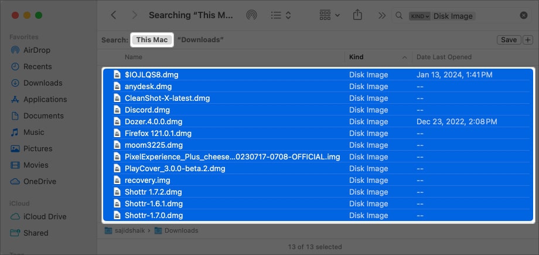Click Dec 23, 2022 date cell
539x255 pixels.
tap(457, 121)
